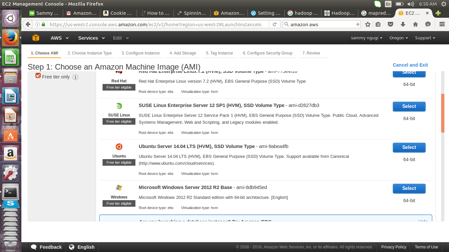Show bookmarks list icon in toolbar
The width and height of the screenshot is (449, 252).
(x=378, y=24)
